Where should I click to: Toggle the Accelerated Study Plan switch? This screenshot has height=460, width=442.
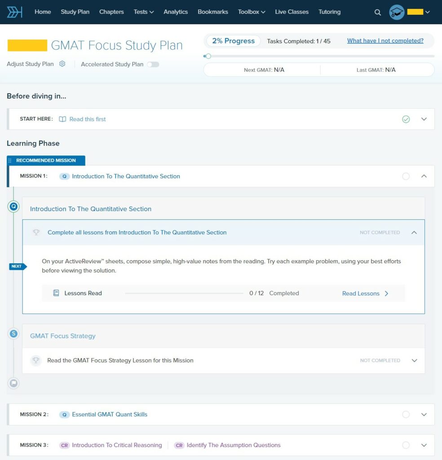(x=153, y=64)
